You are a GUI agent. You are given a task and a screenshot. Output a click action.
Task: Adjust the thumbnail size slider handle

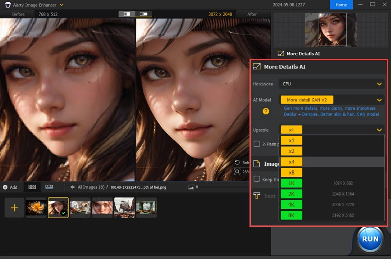(197, 187)
